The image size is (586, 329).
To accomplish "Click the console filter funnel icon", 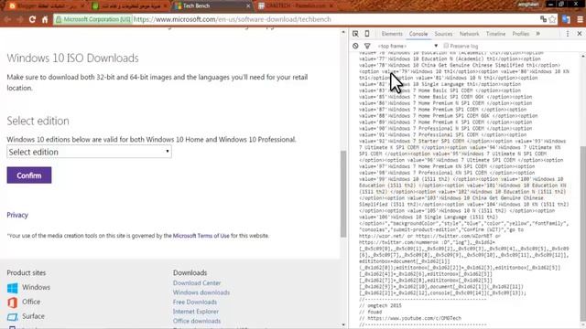I will pyautogui.click(x=367, y=46).
